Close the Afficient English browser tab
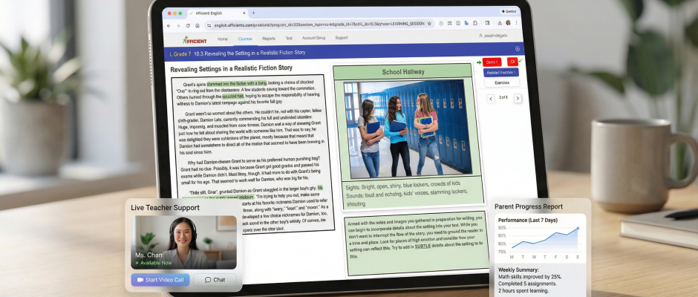The image size is (698, 297). pyautogui.click(x=243, y=13)
